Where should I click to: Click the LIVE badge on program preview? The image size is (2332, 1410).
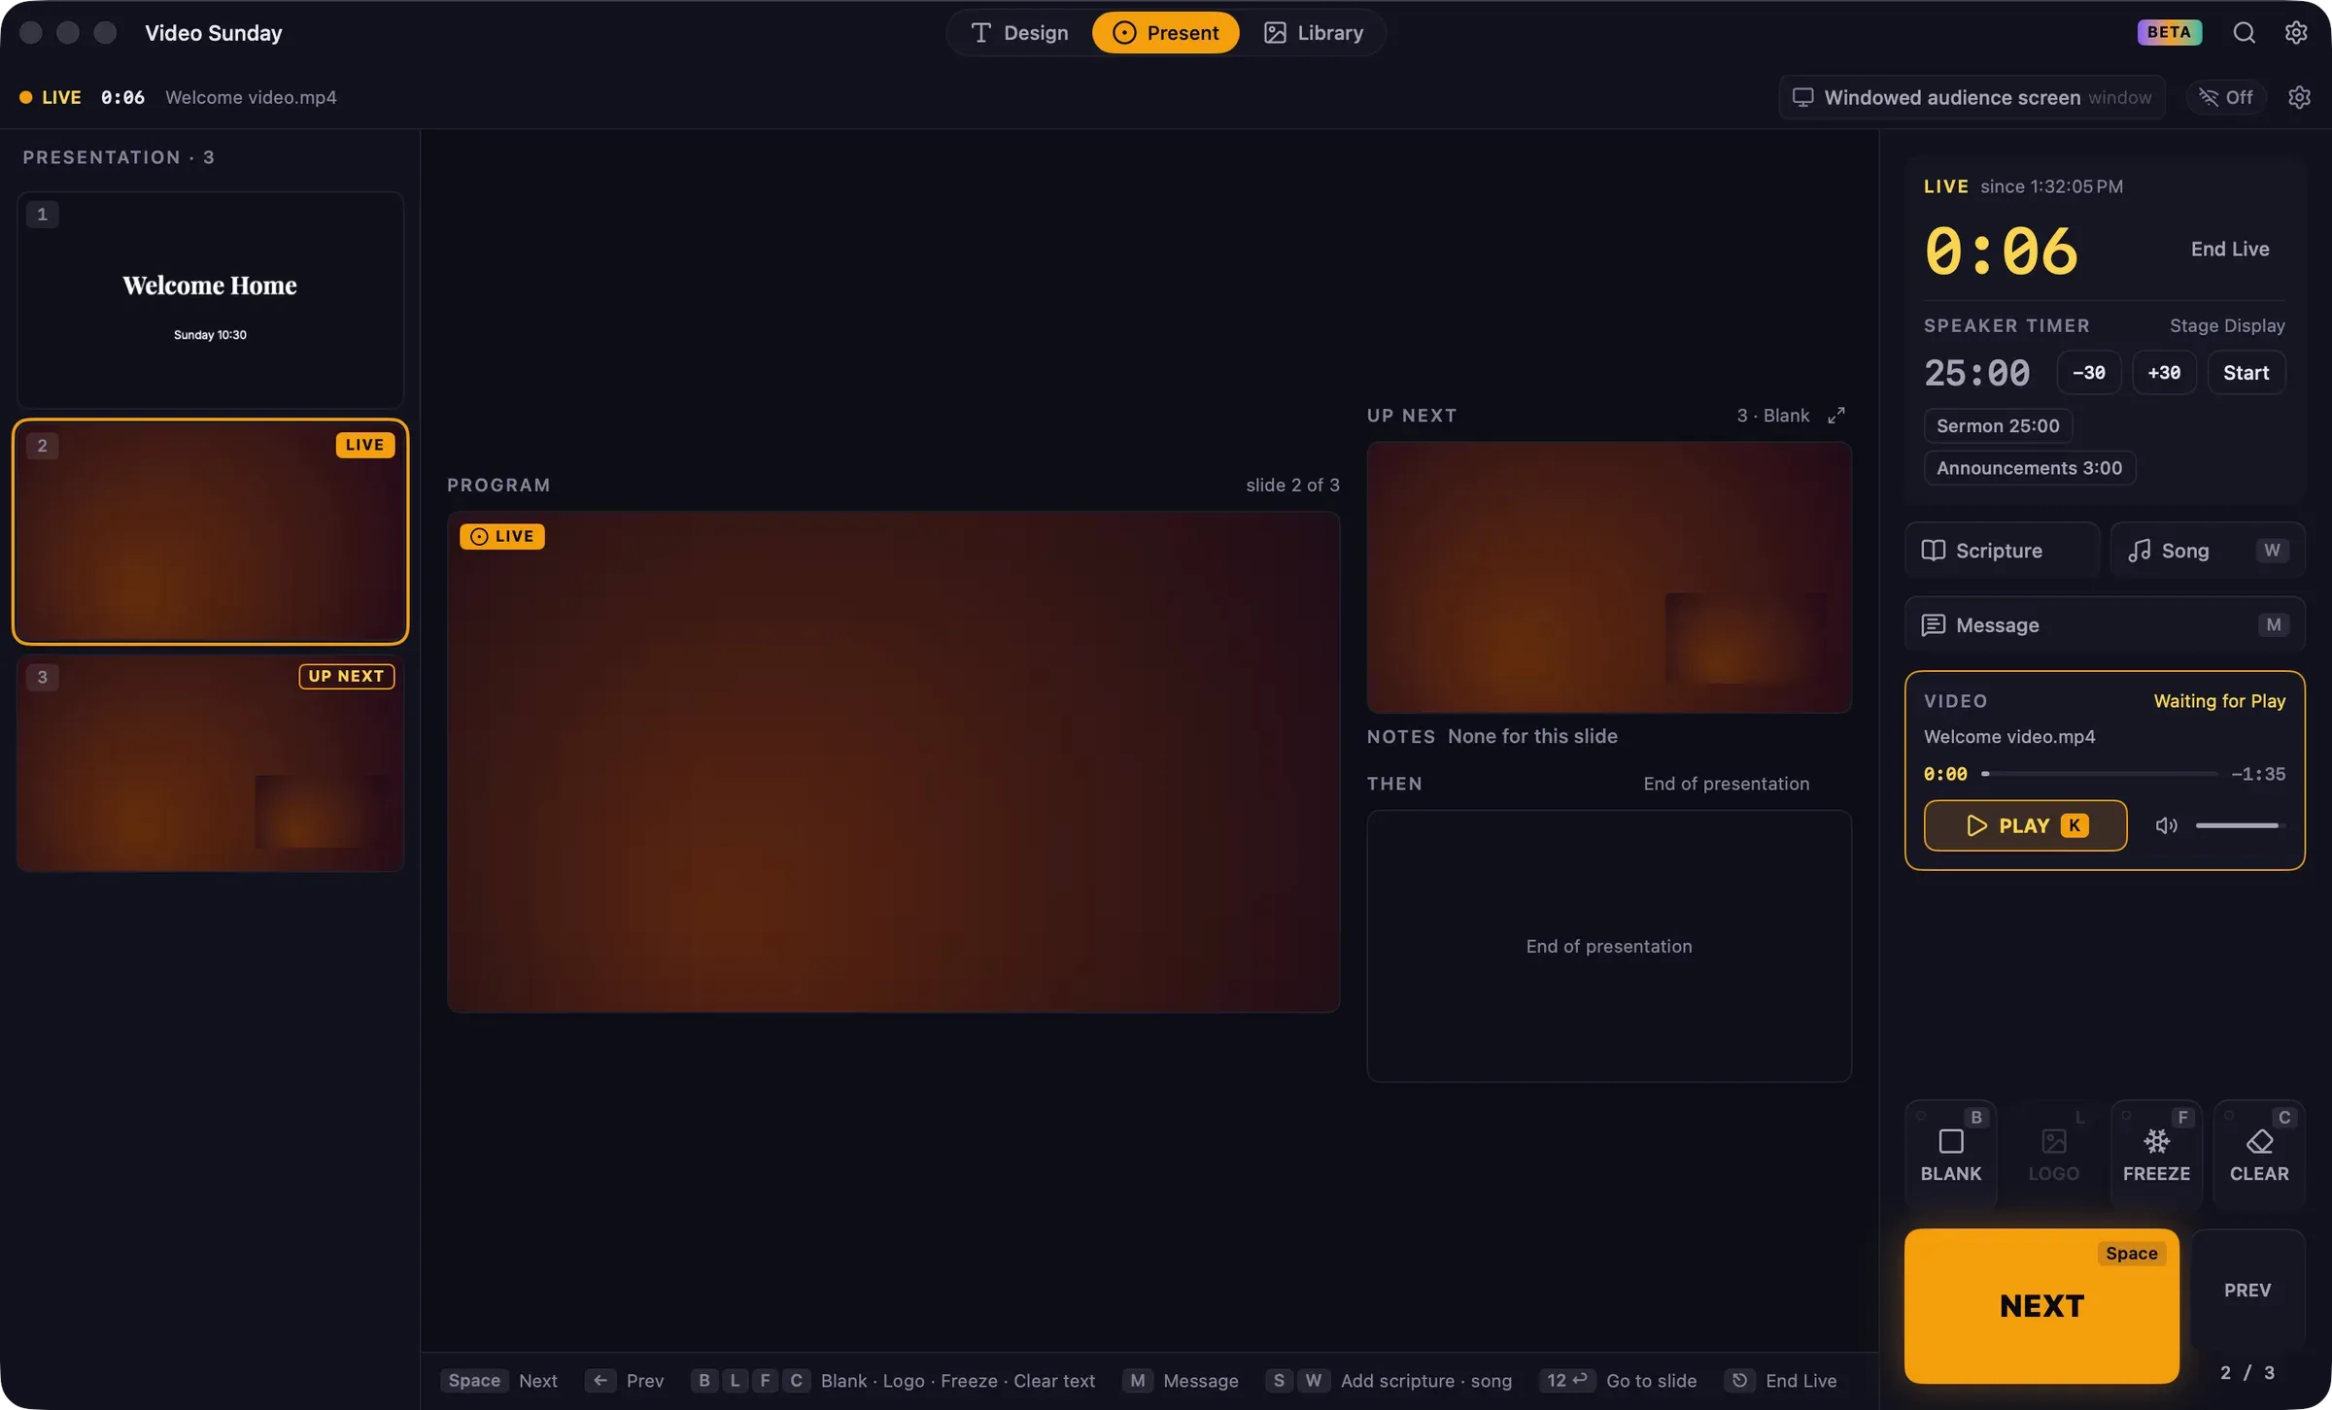[502, 536]
